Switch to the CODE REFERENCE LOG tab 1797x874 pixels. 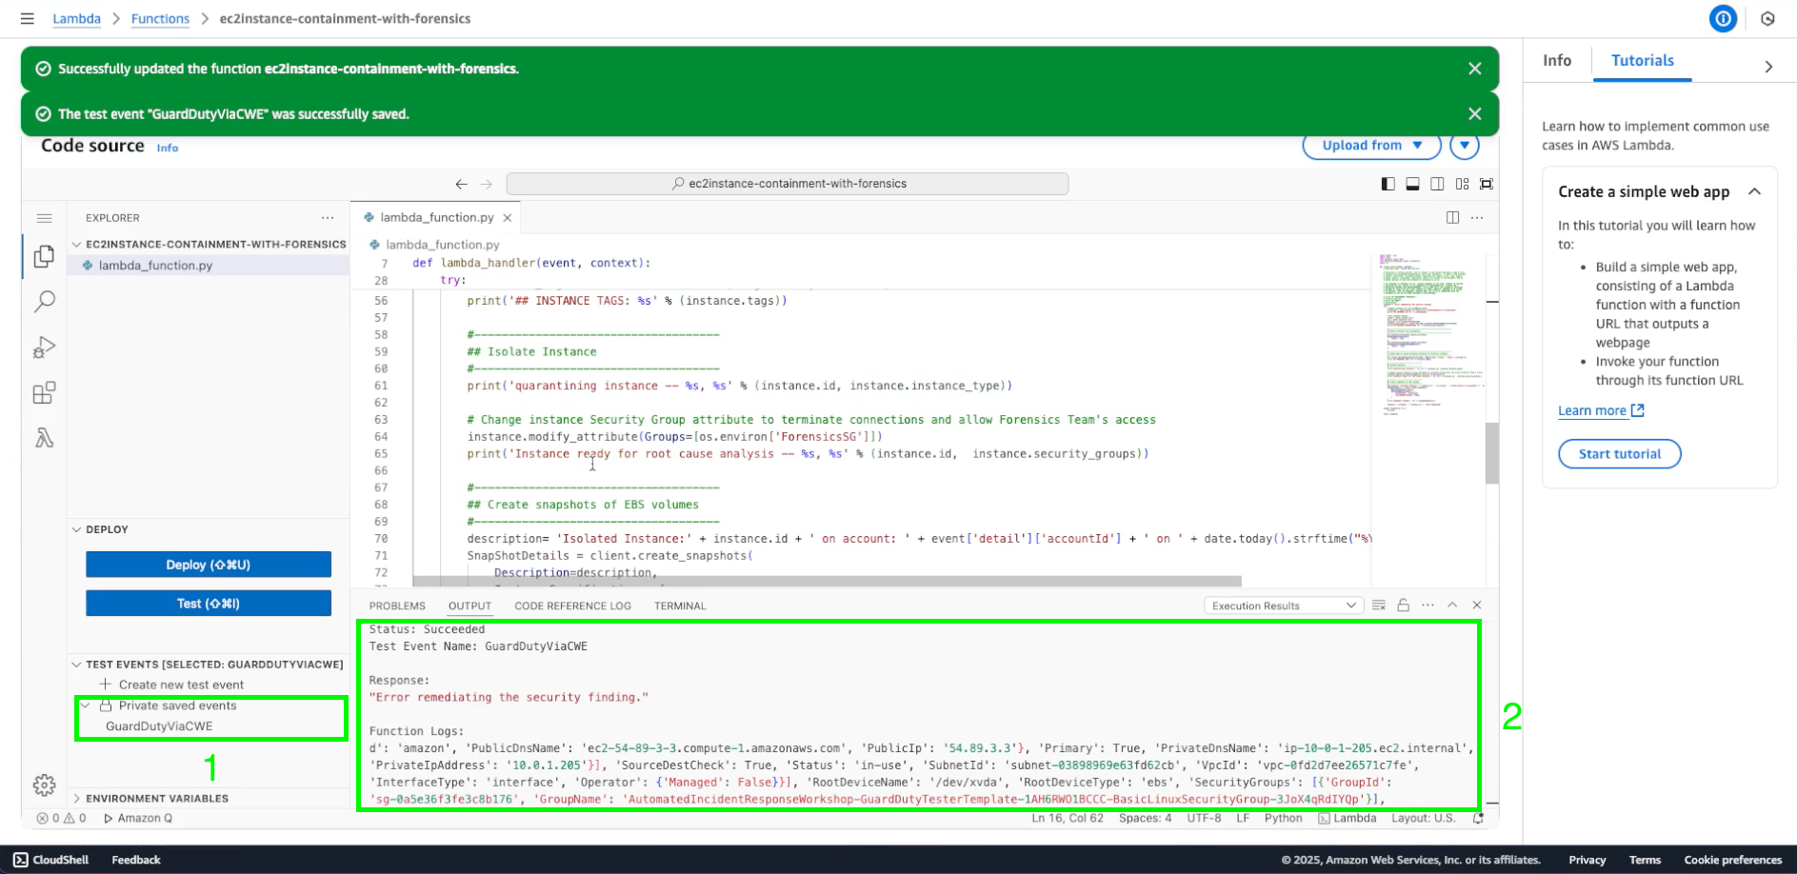point(572,606)
